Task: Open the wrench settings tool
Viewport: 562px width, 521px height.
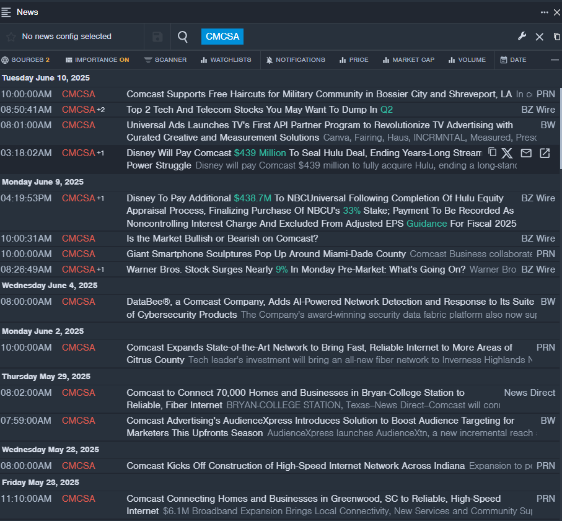Action: coord(522,36)
